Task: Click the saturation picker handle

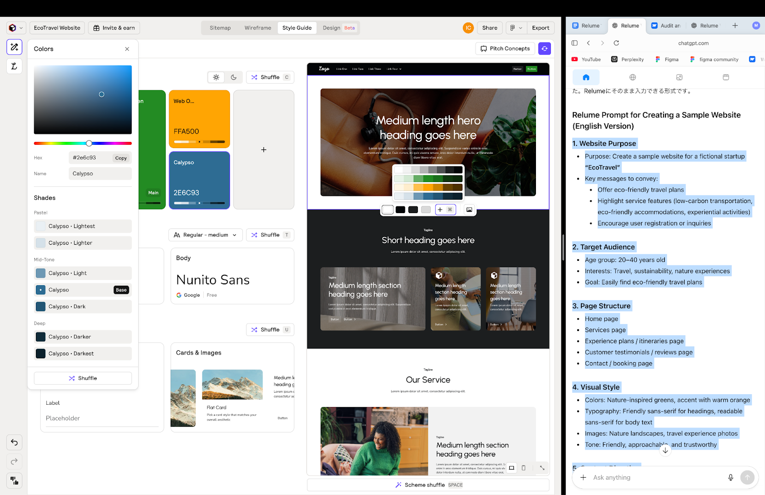Action: tap(101, 94)
